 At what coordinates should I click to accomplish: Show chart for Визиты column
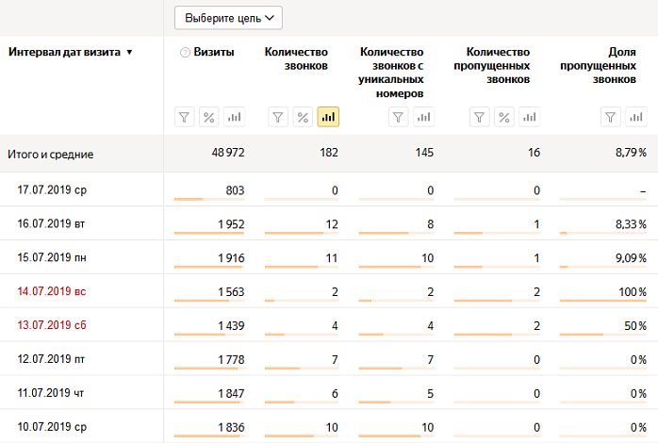tap(234, 117)
